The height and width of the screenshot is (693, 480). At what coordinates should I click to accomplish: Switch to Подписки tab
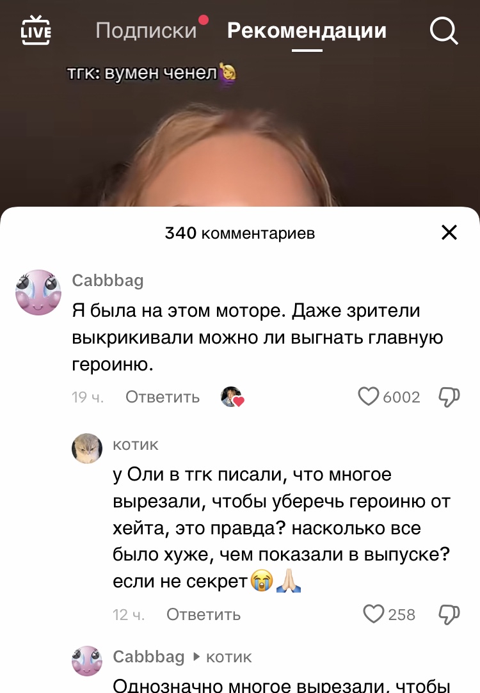tap(146, 31)
